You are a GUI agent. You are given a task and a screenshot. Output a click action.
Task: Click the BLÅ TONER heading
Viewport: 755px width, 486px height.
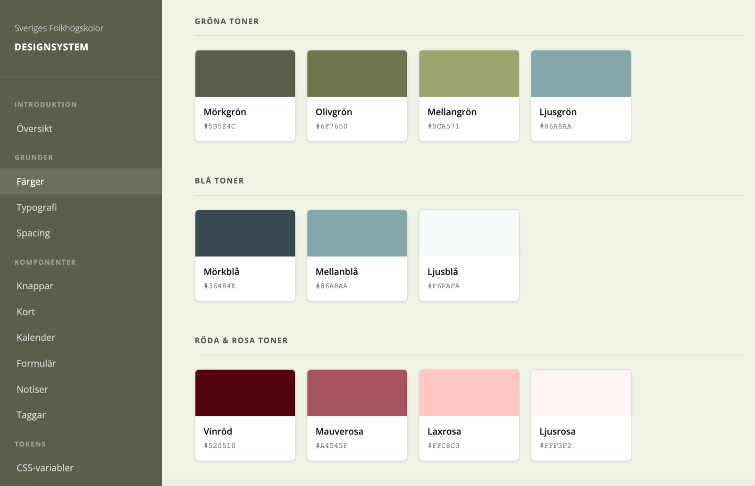(219, 181)
